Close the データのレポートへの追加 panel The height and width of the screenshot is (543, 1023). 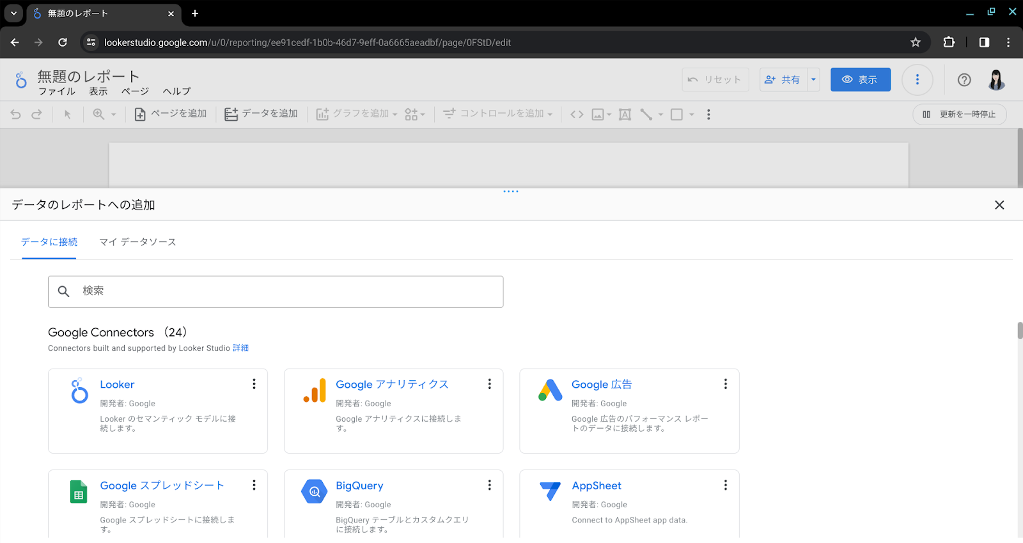click(999, 205)
